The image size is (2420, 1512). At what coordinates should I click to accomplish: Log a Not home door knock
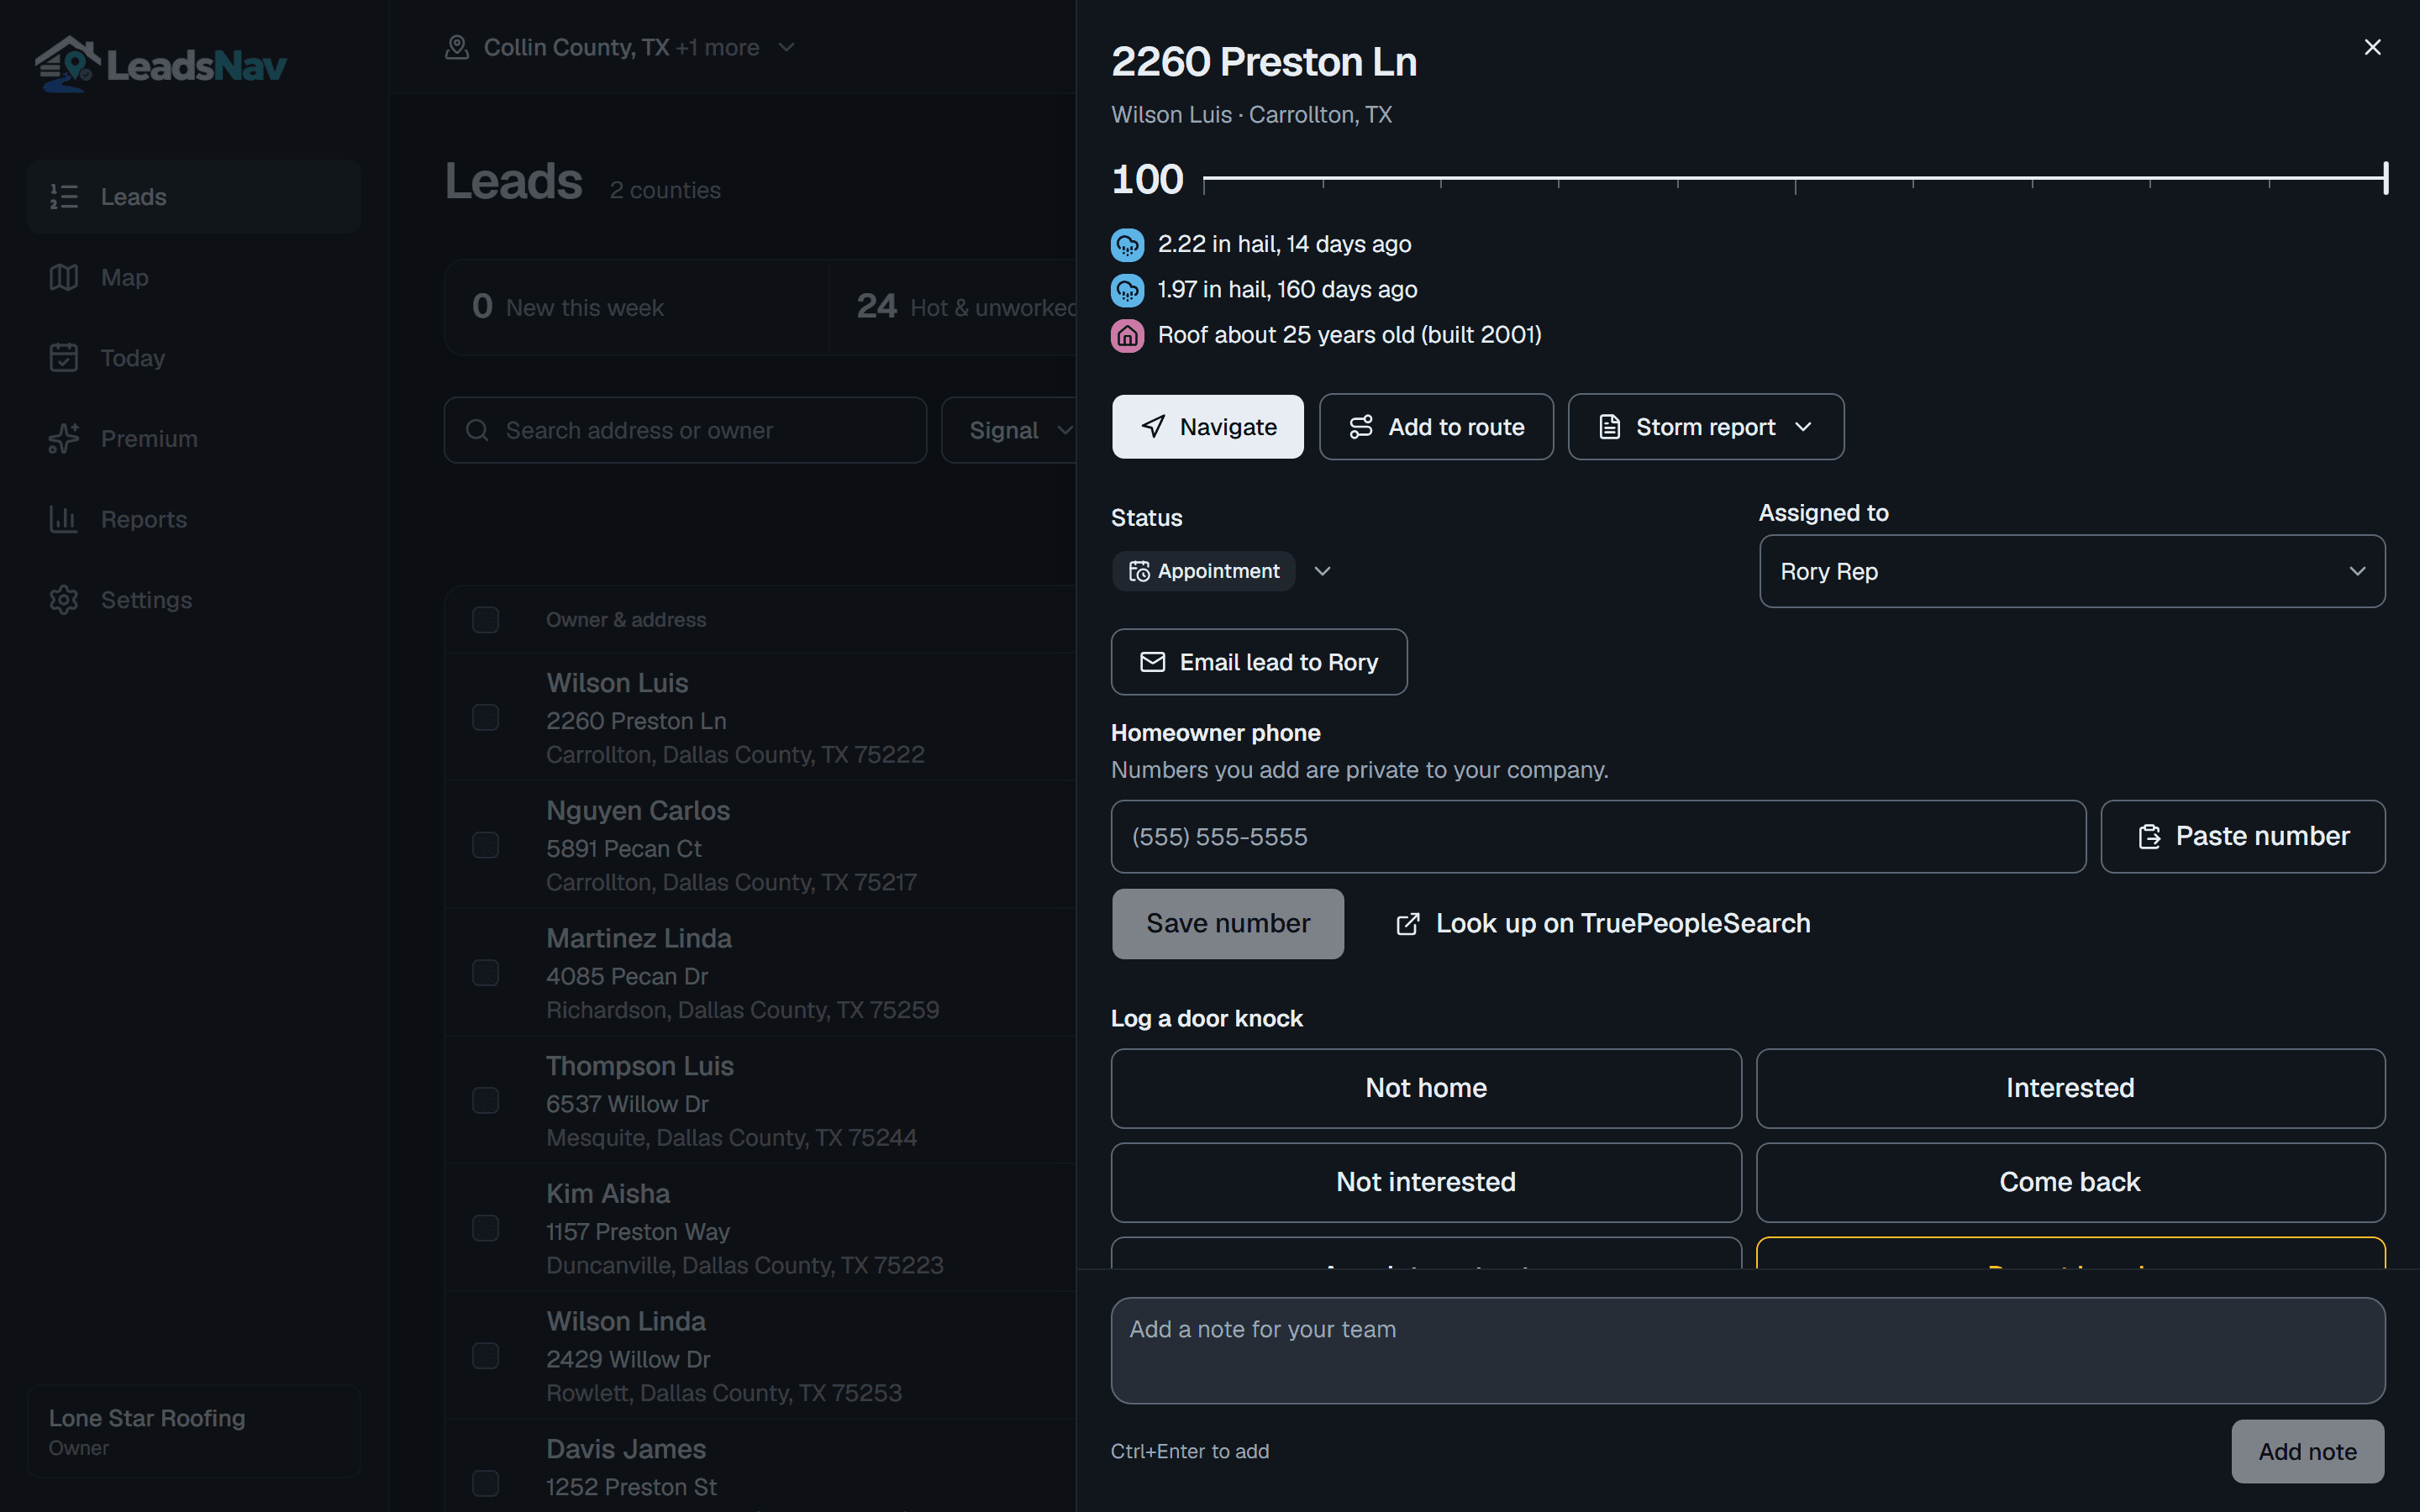(x=1426, y=1088)
